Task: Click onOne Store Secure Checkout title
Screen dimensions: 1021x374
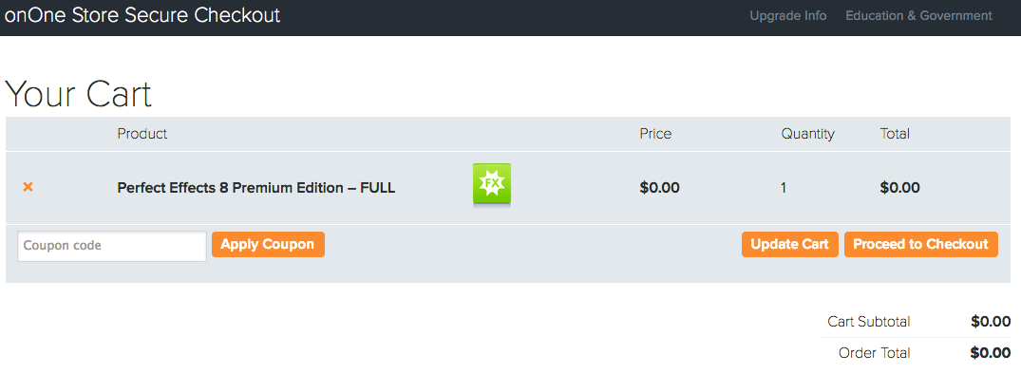Action: (x=142, y=15)
